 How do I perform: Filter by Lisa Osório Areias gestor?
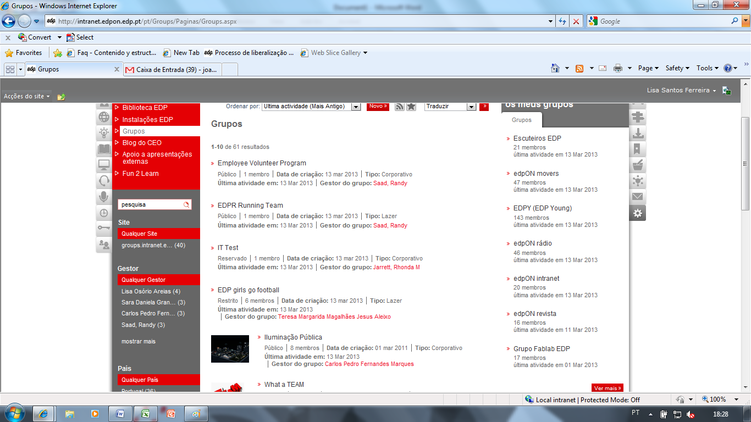pyautogui.click(x=151, y=291)
